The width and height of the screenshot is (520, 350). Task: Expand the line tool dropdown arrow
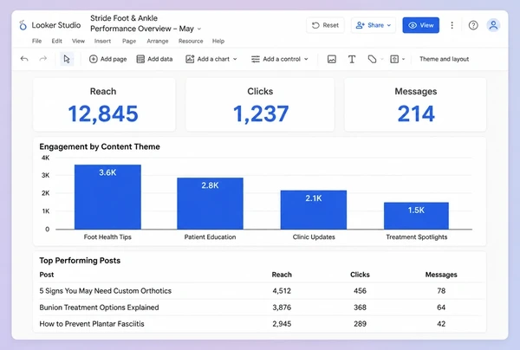[382, 59]
